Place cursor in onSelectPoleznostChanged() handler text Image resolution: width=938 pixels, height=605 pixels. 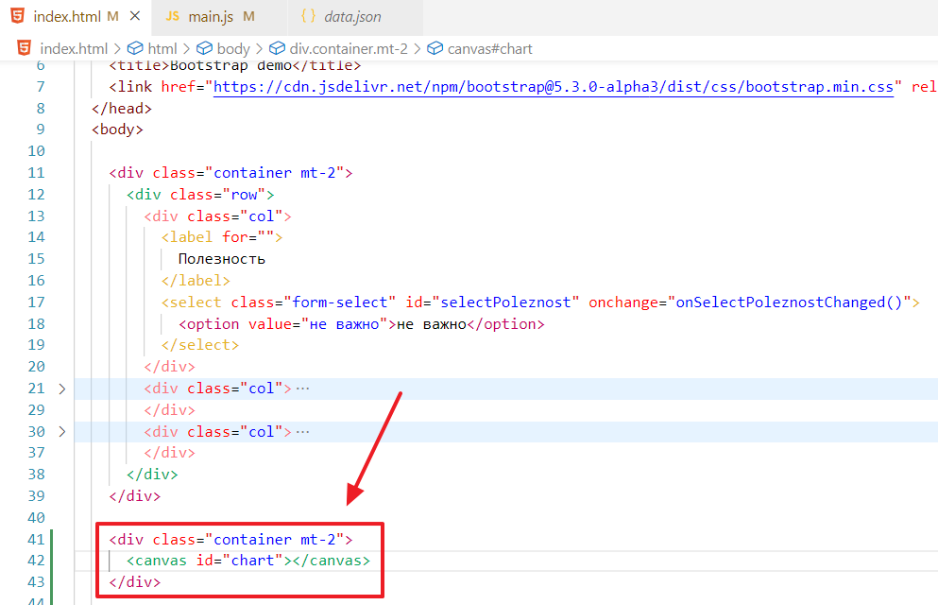pyautogui.click(x=790, y=302)
